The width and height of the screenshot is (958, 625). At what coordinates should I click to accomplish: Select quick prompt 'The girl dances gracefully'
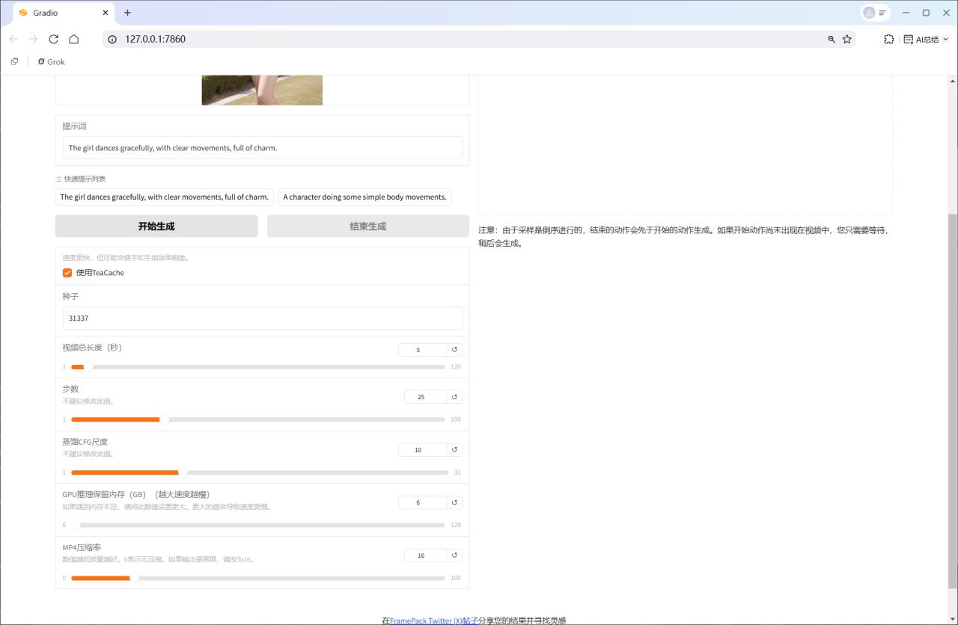click(164, 197)
